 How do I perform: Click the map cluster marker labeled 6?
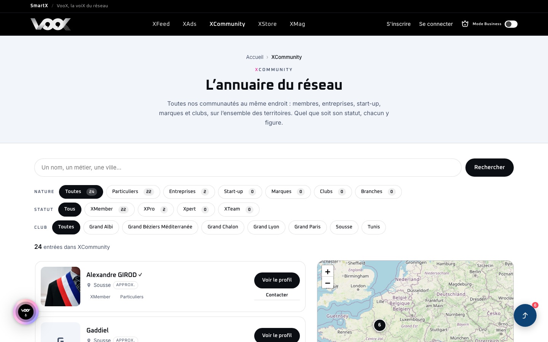379,325
